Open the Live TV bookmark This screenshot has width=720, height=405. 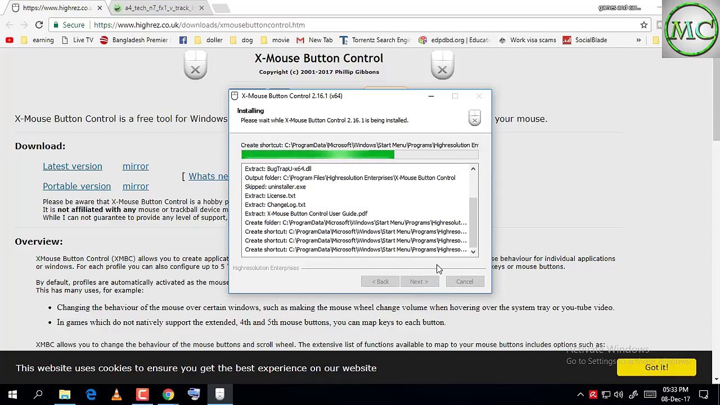(77, 40)
